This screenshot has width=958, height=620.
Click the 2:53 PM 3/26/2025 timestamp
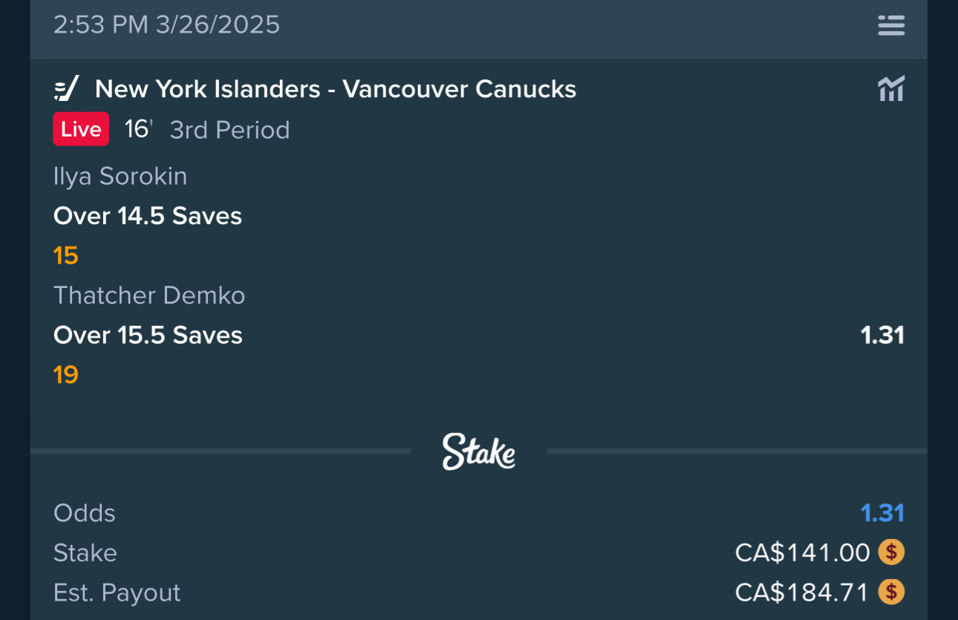point(166,25)
